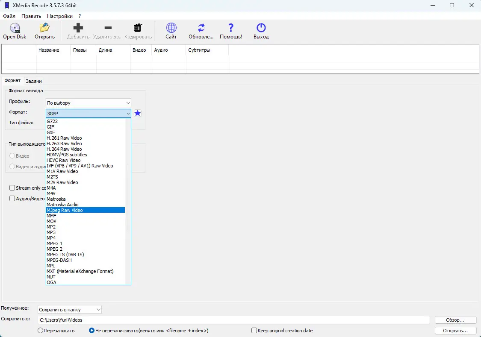Click the Сохранить в path field
Screen dimensions: 481x337
point(234,320)
